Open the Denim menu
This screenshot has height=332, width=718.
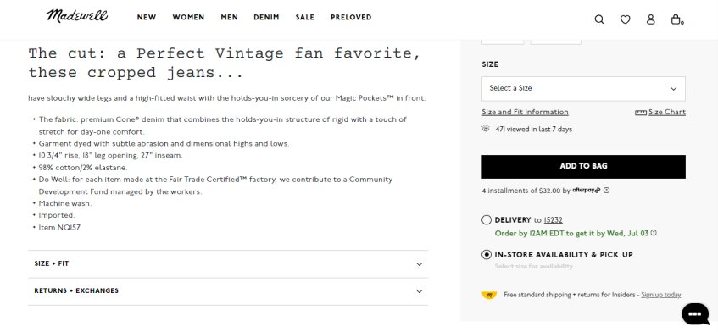[x=266, y=18]
